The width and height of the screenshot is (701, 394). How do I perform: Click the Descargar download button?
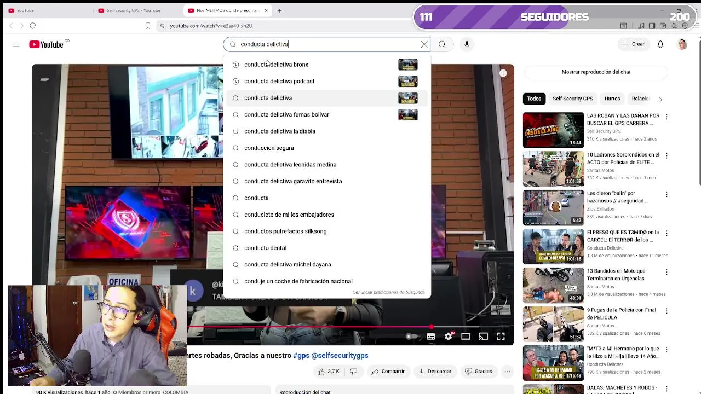pyautogui.click(x=435, y=372)
